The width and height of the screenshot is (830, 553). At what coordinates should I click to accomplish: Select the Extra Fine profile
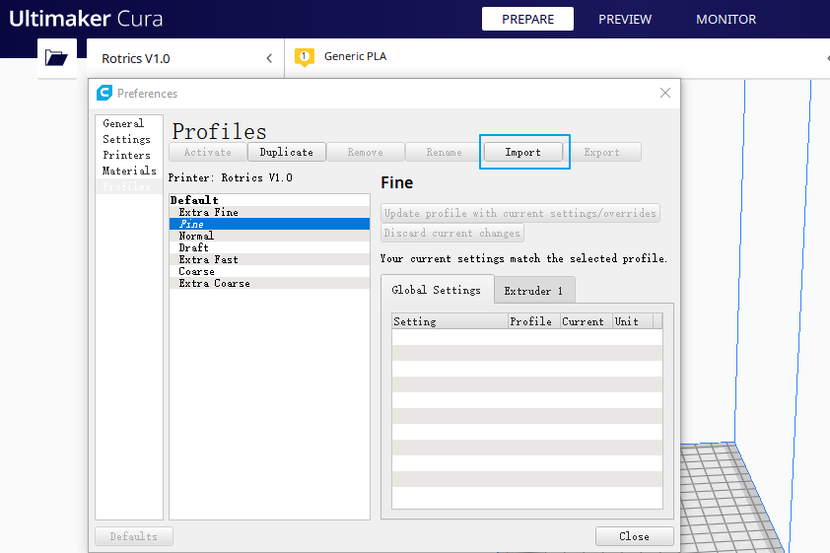click(x=269, y=212)
